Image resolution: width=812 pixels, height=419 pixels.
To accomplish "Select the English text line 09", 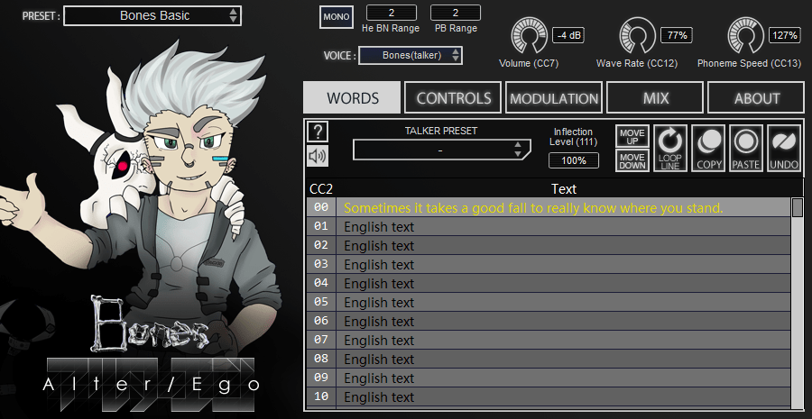I will click(x=563, y=378).
